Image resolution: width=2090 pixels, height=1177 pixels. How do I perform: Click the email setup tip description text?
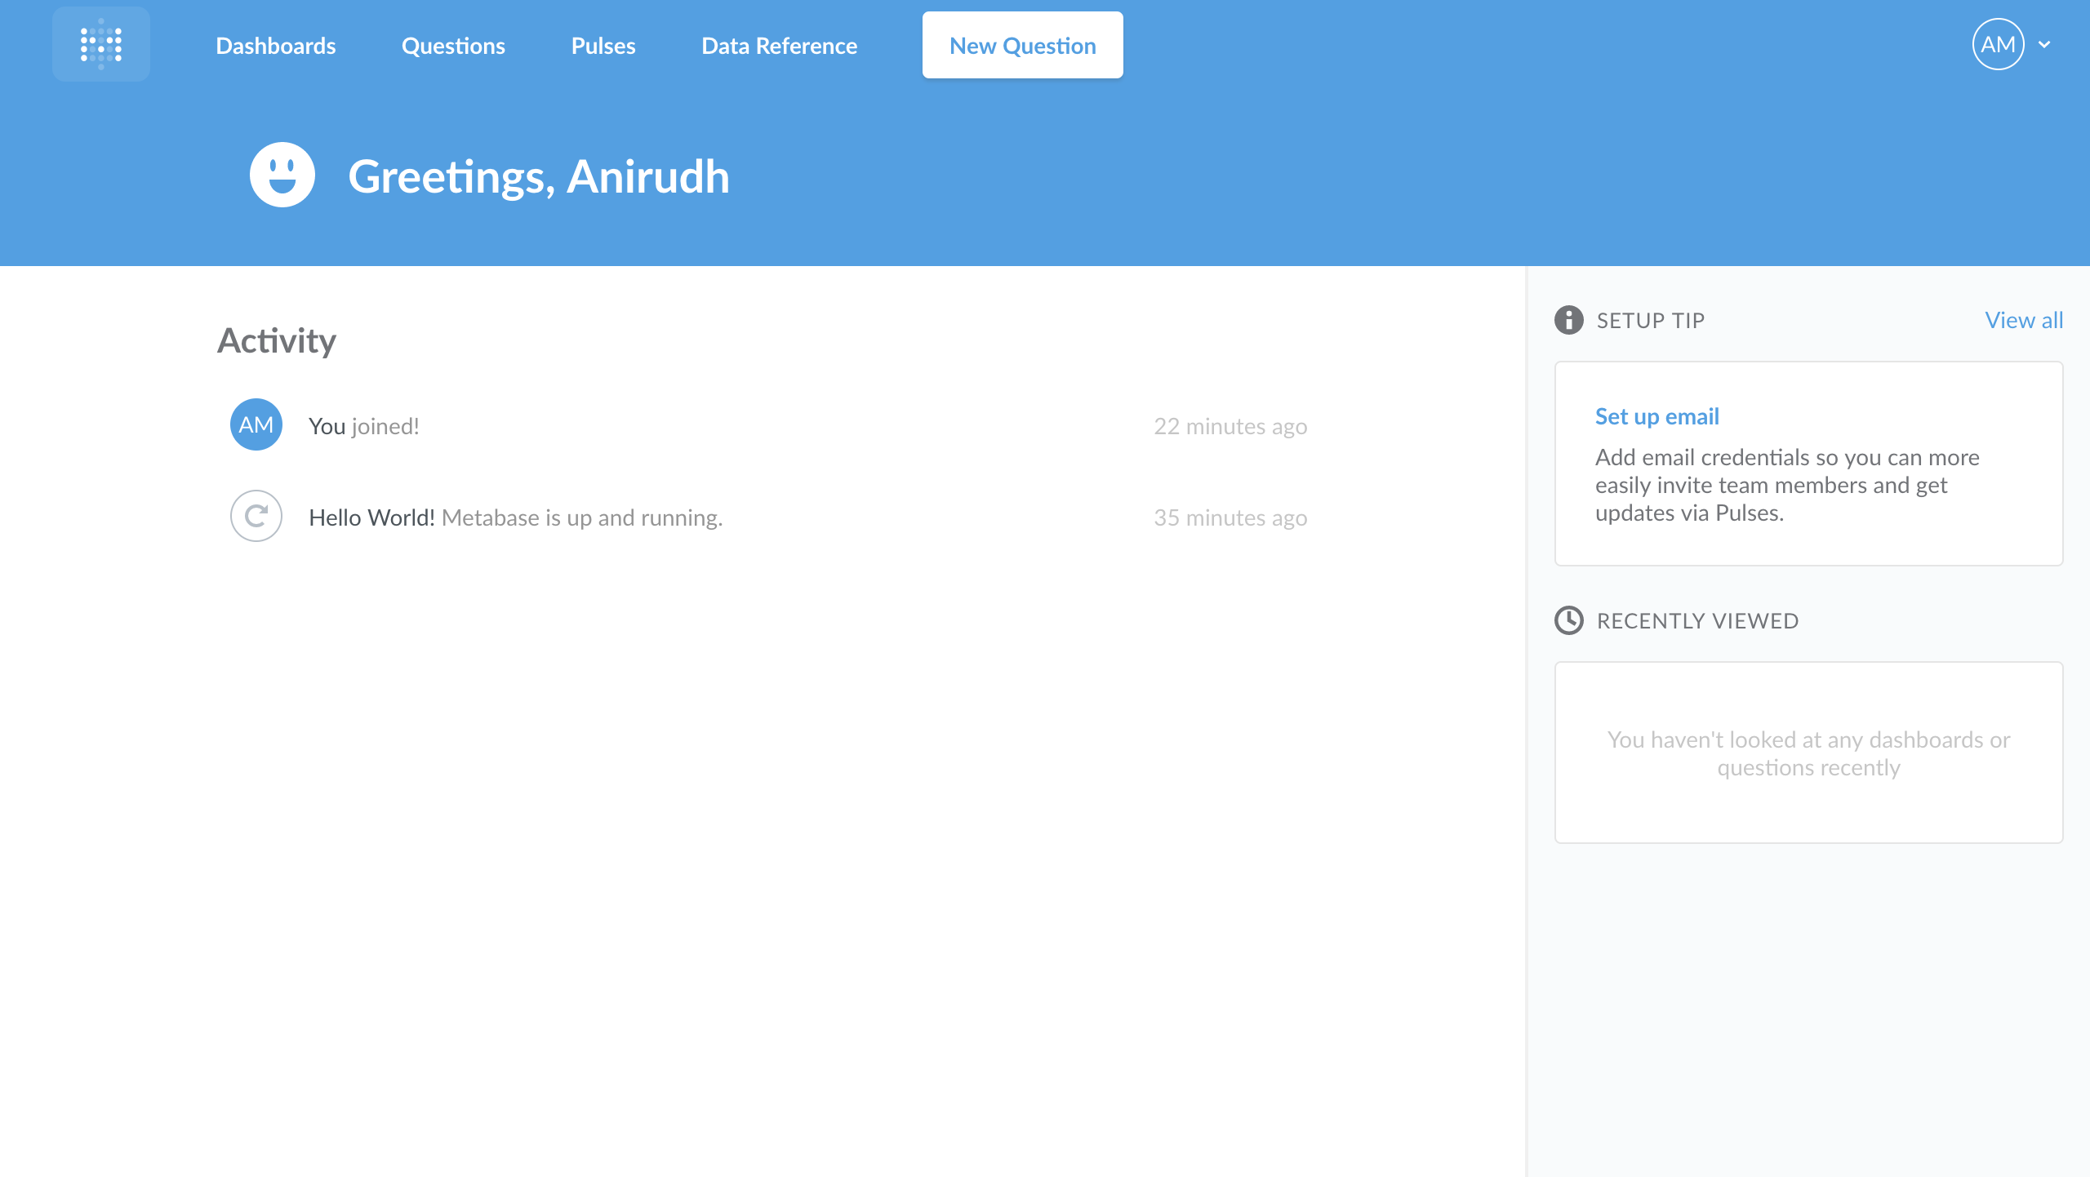coord(1786,485)
